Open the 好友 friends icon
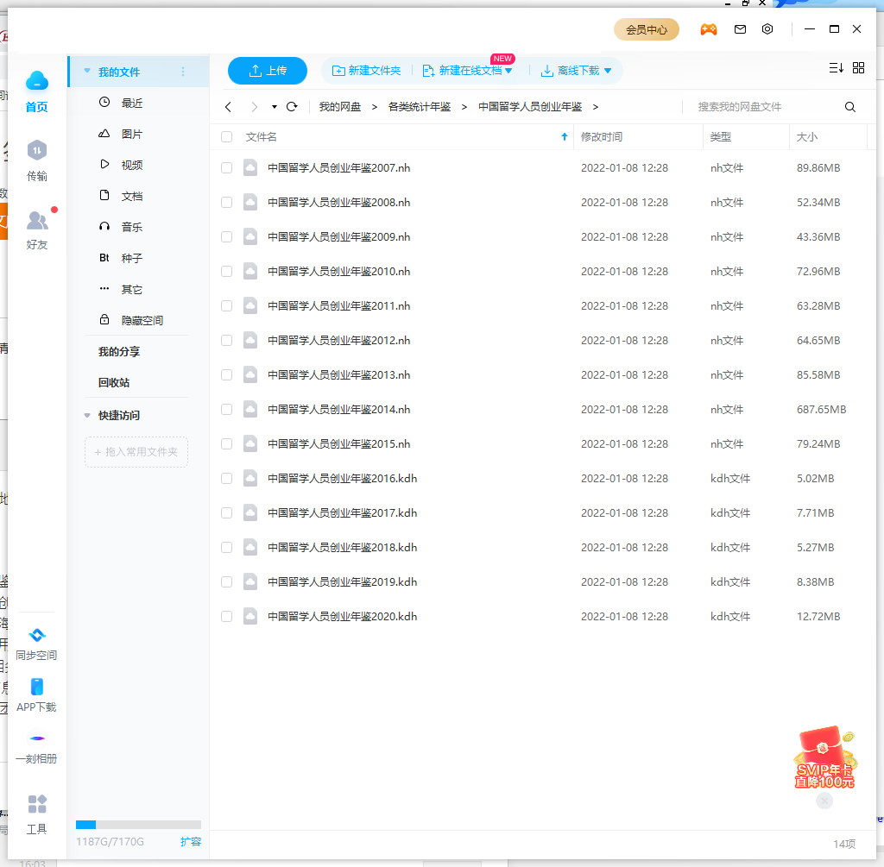This screenshot has height=867, width=884. point(37,220)
